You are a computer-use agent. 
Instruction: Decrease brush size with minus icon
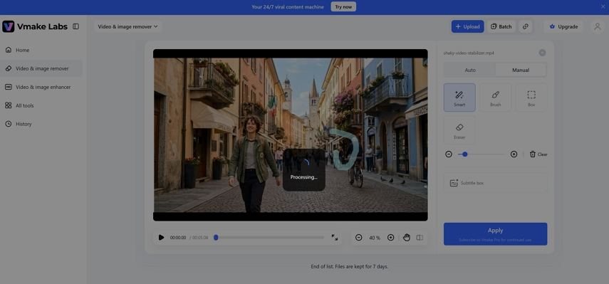tap(449, 154)
